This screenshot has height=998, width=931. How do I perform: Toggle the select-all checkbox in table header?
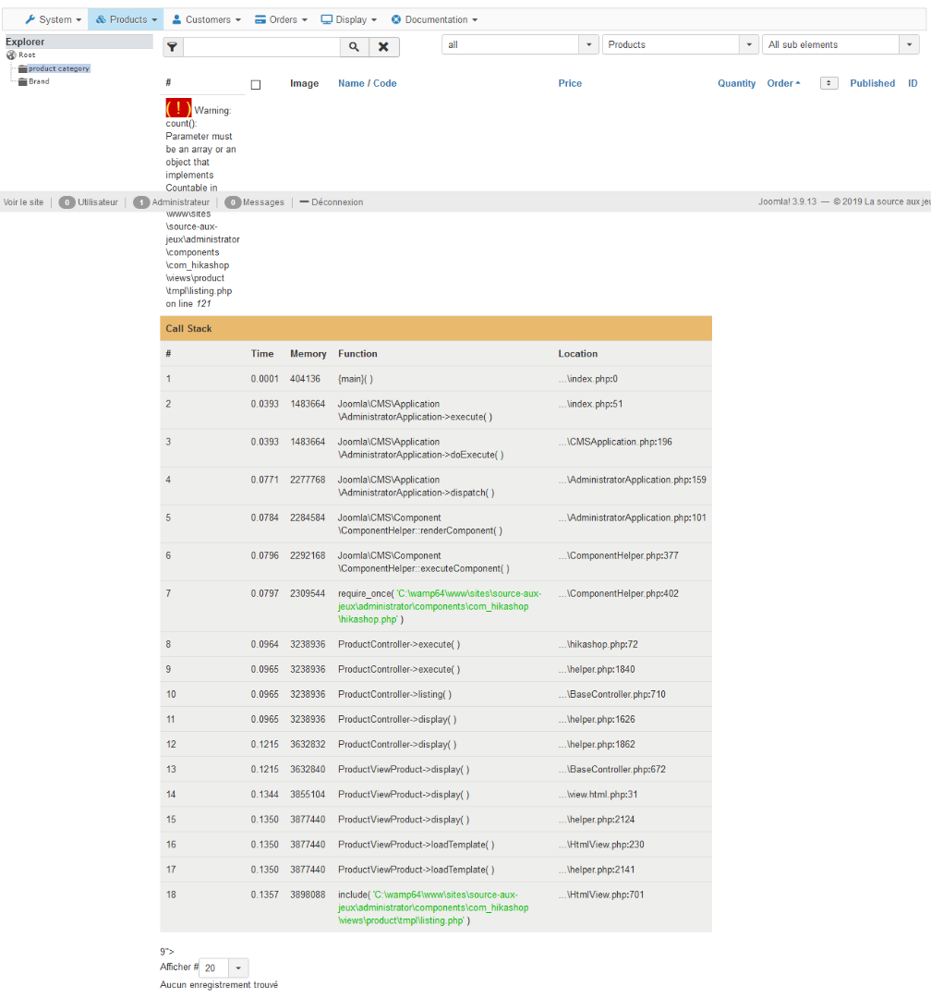[x=256, y=85]
